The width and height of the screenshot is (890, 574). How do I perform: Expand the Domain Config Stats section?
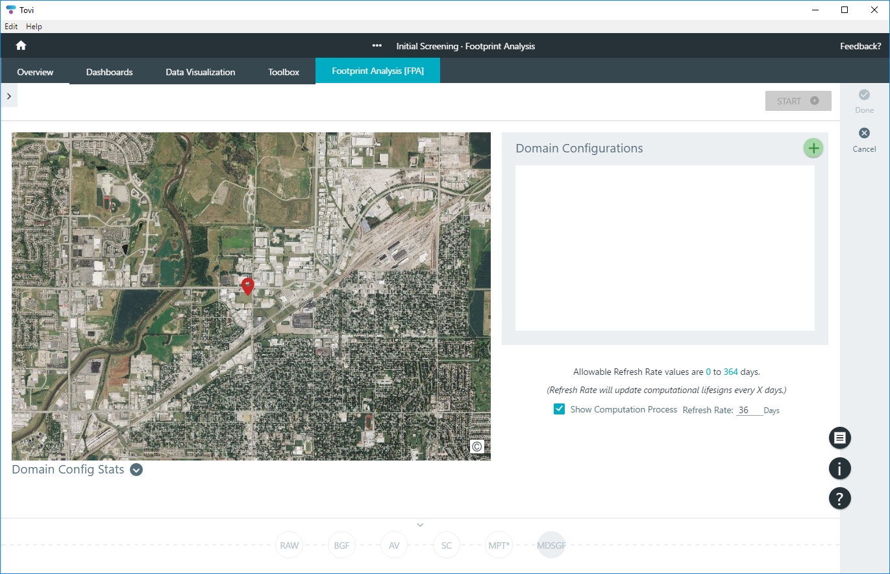(x=136, y=470)
